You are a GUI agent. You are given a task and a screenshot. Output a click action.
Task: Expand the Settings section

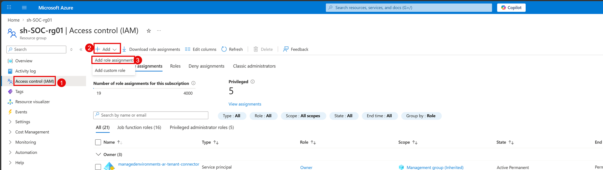pyautogui.click(x=22, y=122)
